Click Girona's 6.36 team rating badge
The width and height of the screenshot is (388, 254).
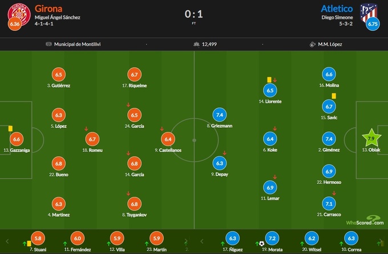click(x=15, y=25)
